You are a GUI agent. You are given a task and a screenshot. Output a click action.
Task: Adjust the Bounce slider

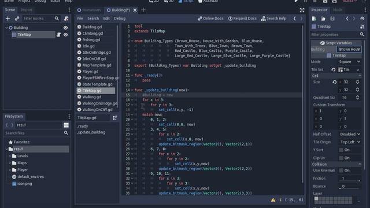point(350,186)
